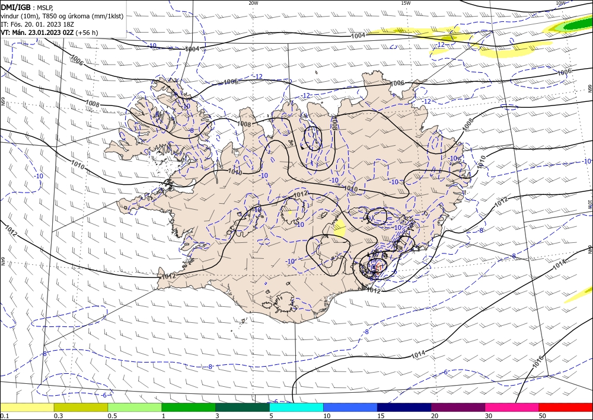Pick the red 50 mm legend swatch
Viewport: 593px width, 420px height.
(566, 407)
